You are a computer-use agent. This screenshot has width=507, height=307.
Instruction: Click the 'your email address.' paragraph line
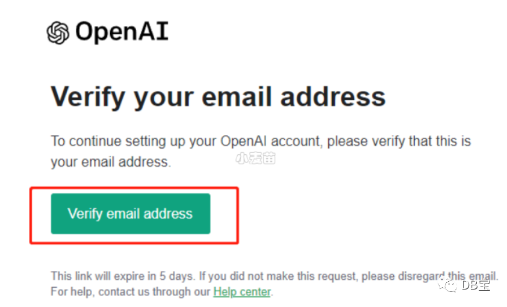tap(111, 162)
